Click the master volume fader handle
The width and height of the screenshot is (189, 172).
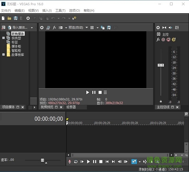tap(161, 65)
